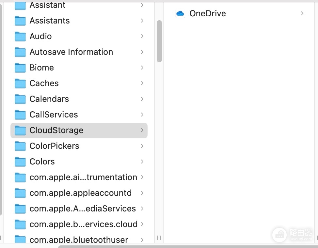Select the Assistants folder name
318x248 pixels.
pyautogui.click(x=50, y=21)
